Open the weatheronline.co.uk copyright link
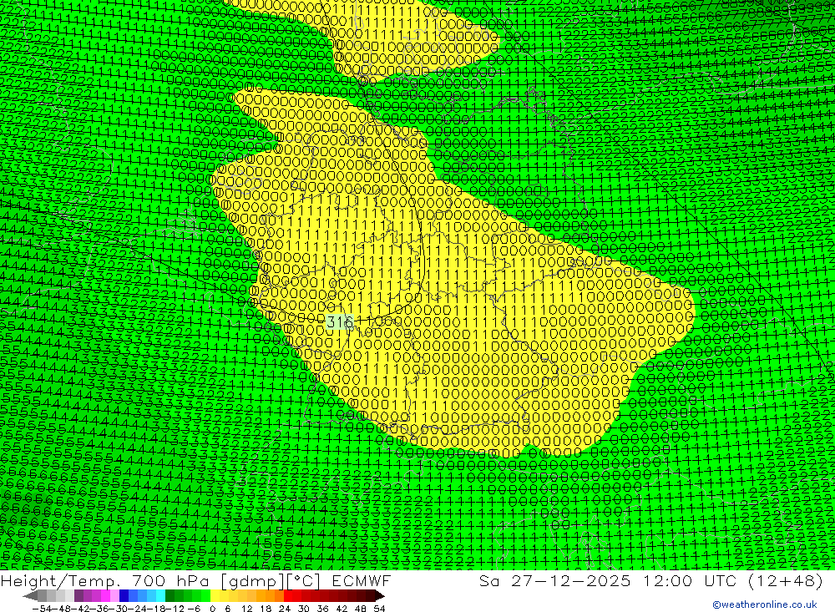835x612 pixels. pos(764,604)
